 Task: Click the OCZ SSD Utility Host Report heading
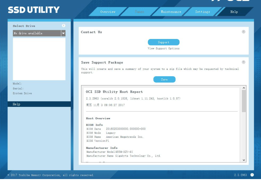(114, 92)
